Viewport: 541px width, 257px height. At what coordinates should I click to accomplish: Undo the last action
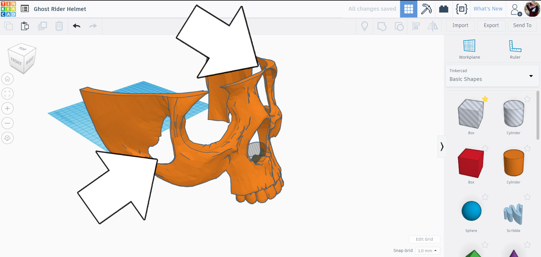coord(77,26)
